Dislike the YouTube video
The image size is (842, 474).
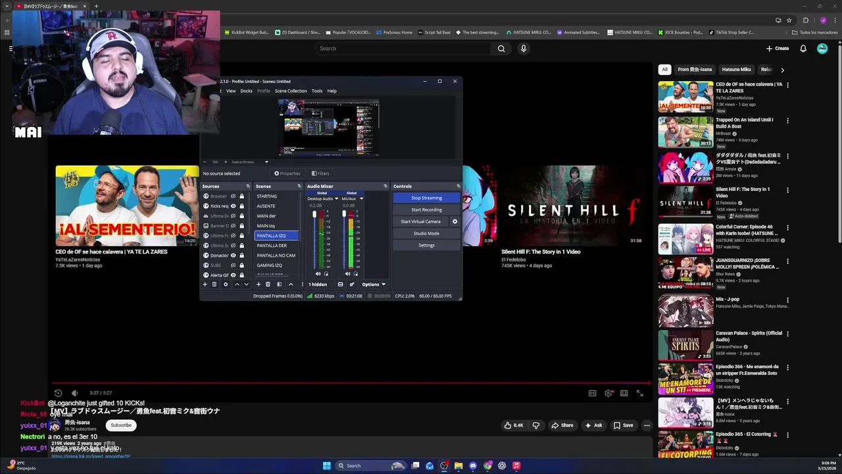point(536,425)
